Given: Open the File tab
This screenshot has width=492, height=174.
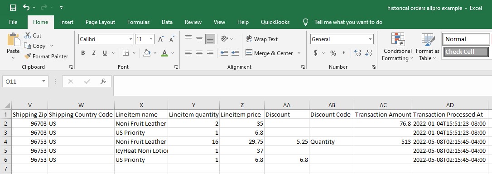Looking at the screenshot, I should [x=13, y=22].
